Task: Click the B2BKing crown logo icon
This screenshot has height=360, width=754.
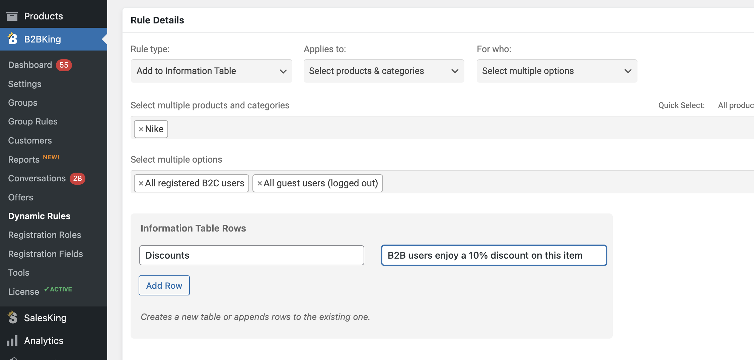Action: 12,38
